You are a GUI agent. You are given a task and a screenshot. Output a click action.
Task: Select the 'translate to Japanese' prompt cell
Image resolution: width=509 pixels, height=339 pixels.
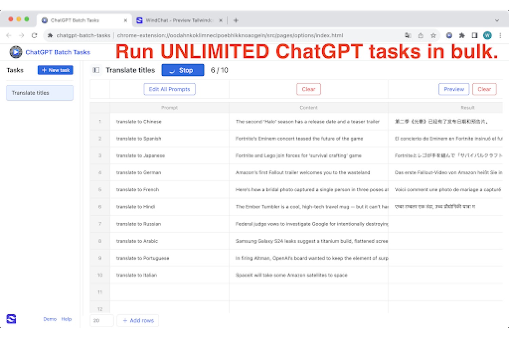pos(170,156)
